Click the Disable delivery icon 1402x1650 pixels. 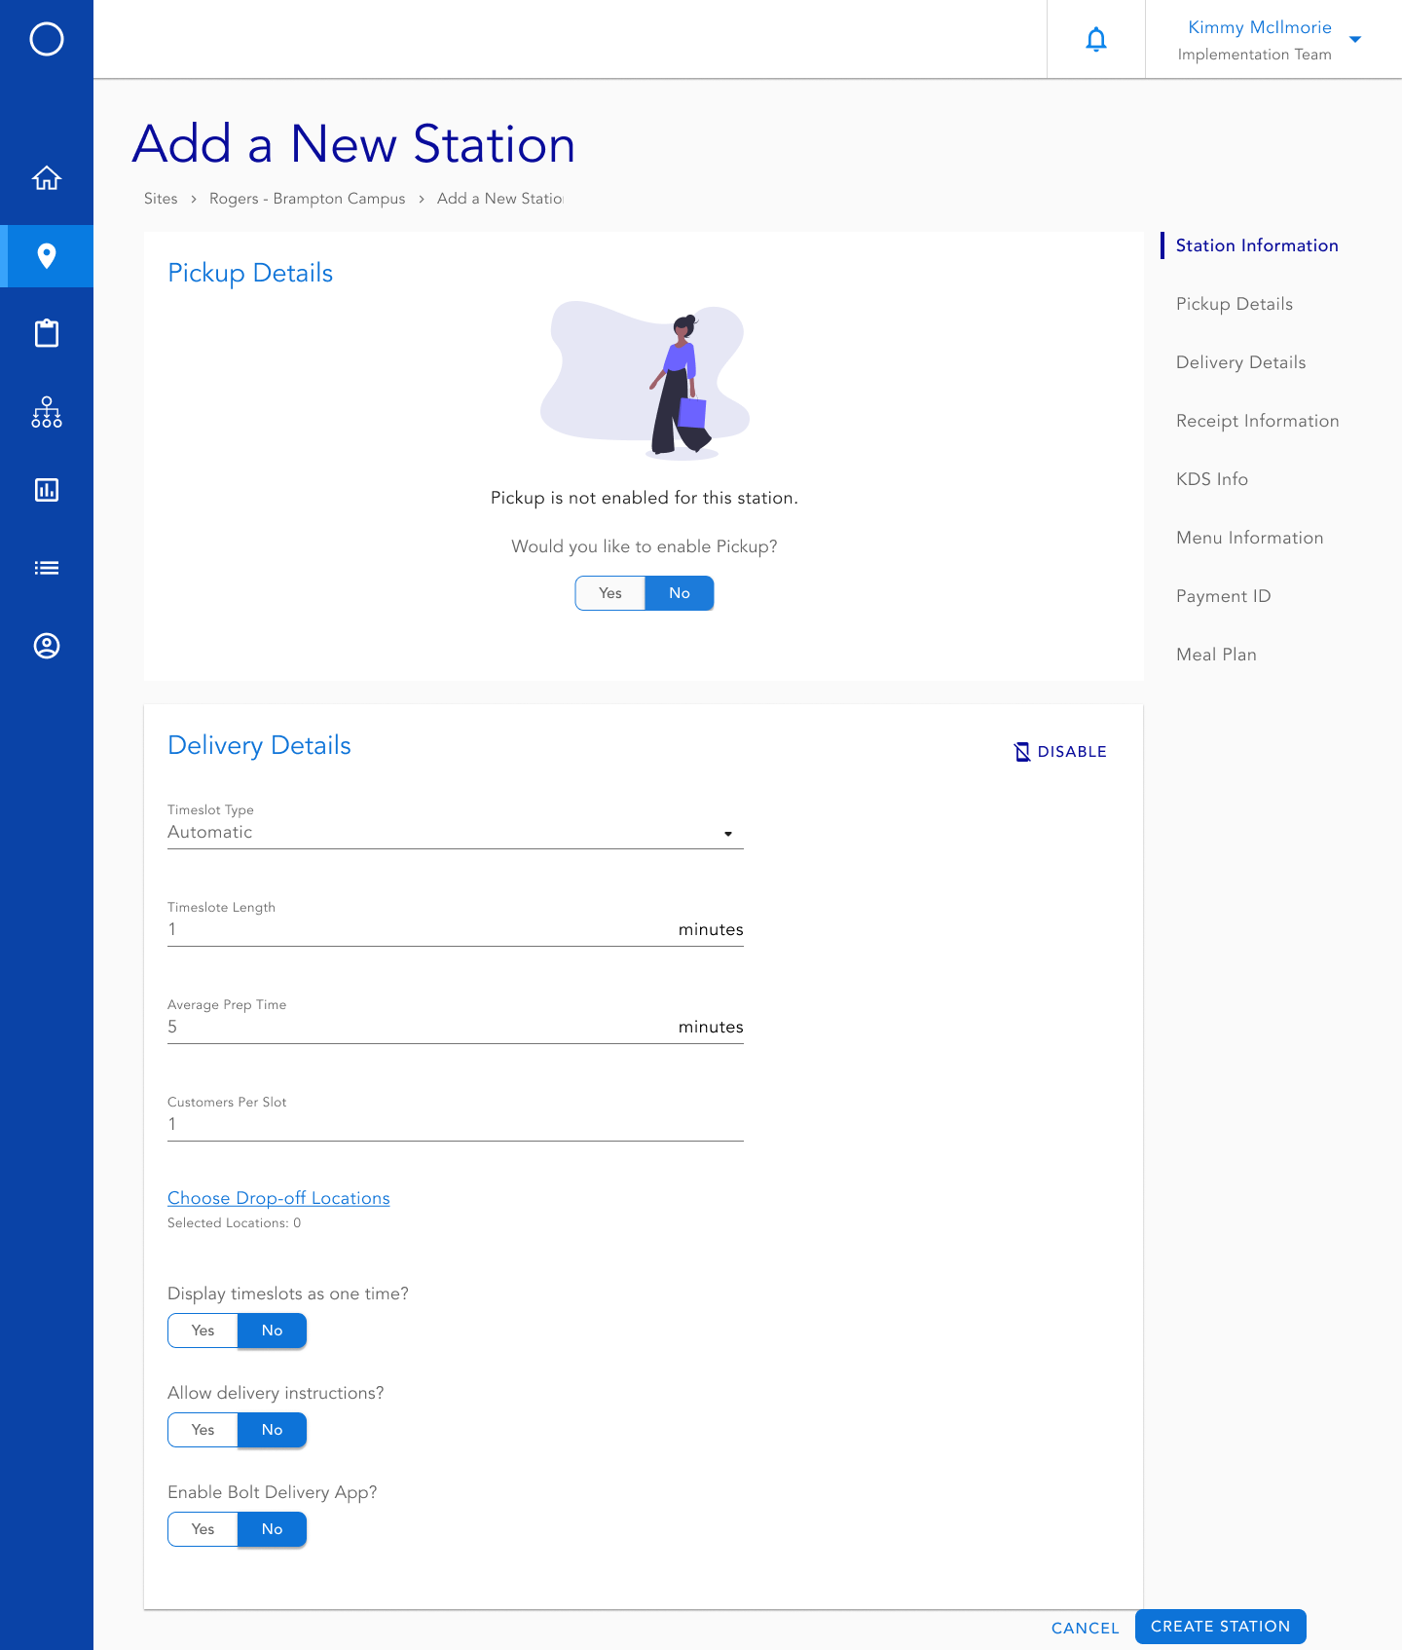(x=1022, y=751)
